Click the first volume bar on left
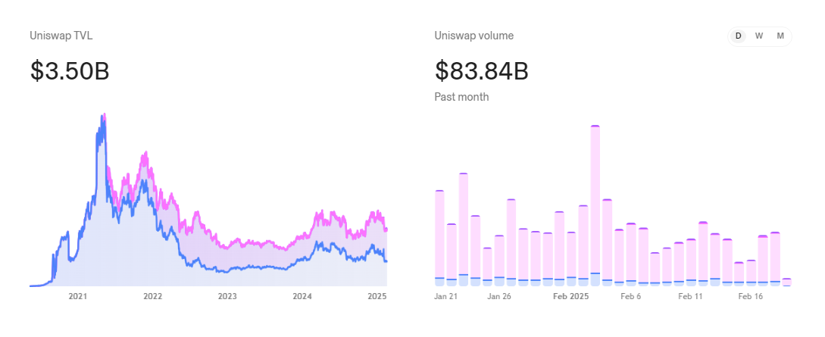 [x=440, y=238]
